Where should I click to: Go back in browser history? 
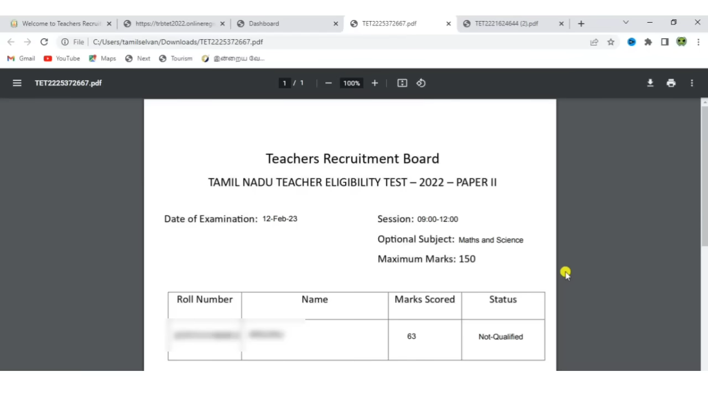click(x=11, y=42)
